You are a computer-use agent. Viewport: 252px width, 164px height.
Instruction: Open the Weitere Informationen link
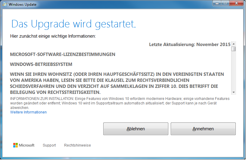(28, 112)
